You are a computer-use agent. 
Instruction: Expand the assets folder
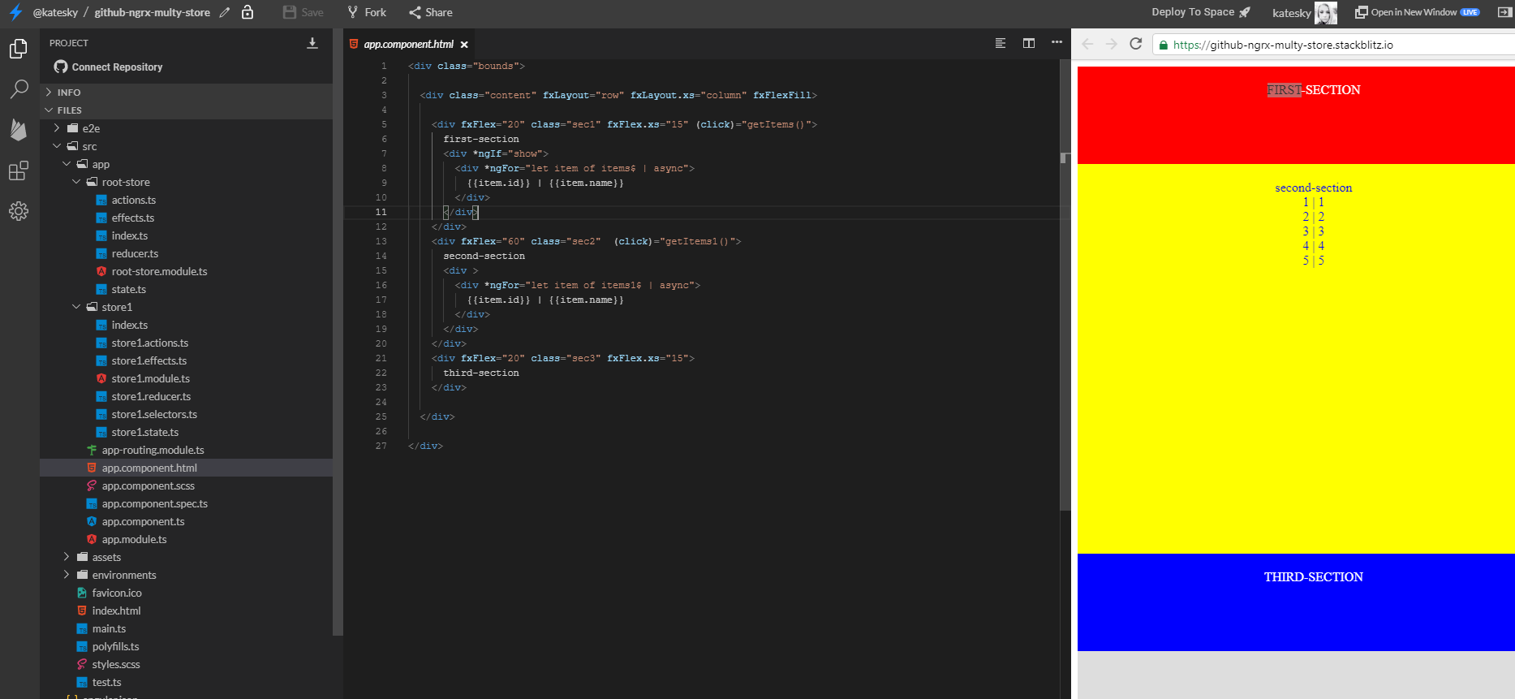(67, 557)
